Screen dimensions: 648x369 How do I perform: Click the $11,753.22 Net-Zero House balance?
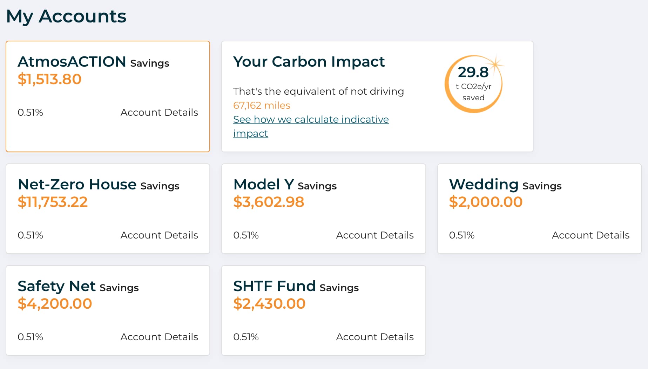(53, 202)
